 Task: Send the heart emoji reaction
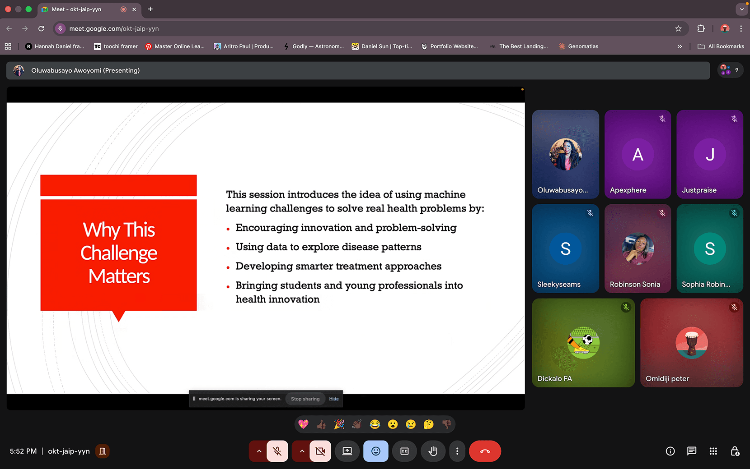coord(304,424)
